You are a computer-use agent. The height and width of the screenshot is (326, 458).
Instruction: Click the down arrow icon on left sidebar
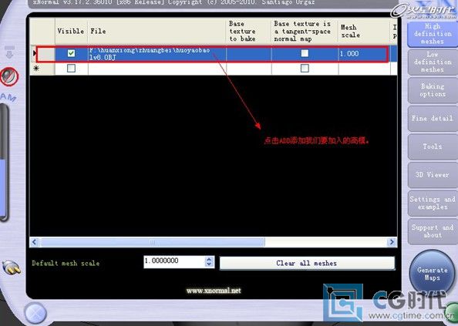(x=9, y=52)
